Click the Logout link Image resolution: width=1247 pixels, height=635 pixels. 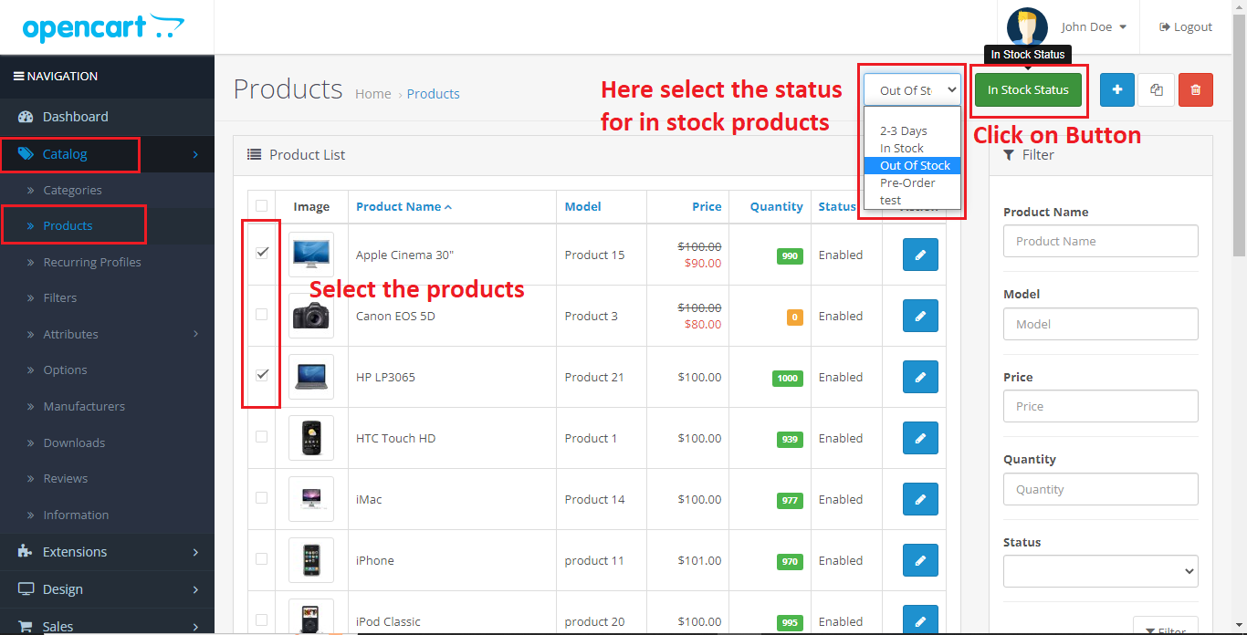[1186, 27]
